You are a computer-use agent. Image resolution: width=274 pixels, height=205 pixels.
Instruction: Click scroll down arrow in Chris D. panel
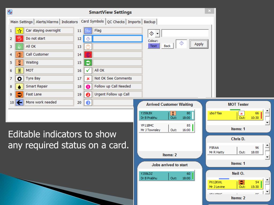click(x=267, y=157)
